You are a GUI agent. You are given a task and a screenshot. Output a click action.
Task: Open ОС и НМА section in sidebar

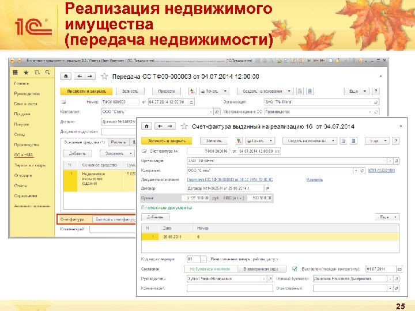(x=24, y=155)
